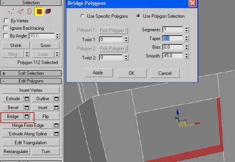Open Hinge From Edge settings icon

click(56, 125)
